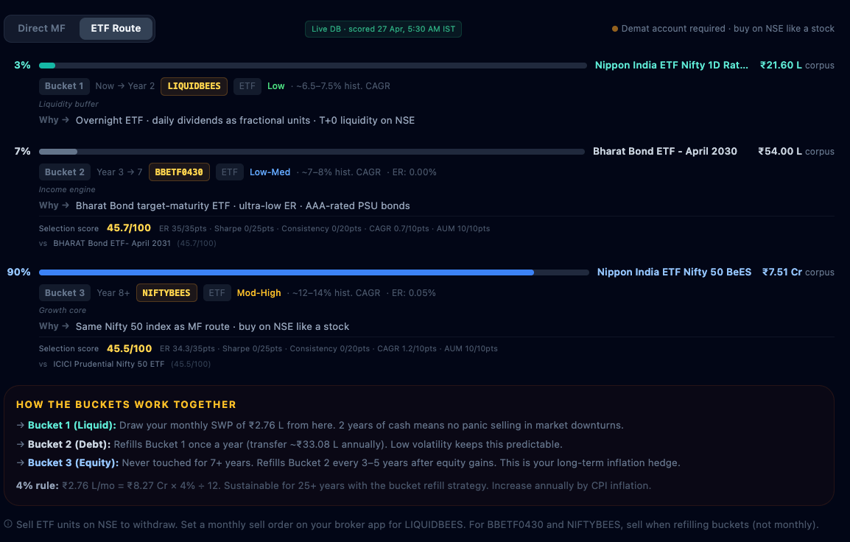Open Bharat Bond ETF - April 2030 fund
The image size is (850, 542).
click(664, 151)
